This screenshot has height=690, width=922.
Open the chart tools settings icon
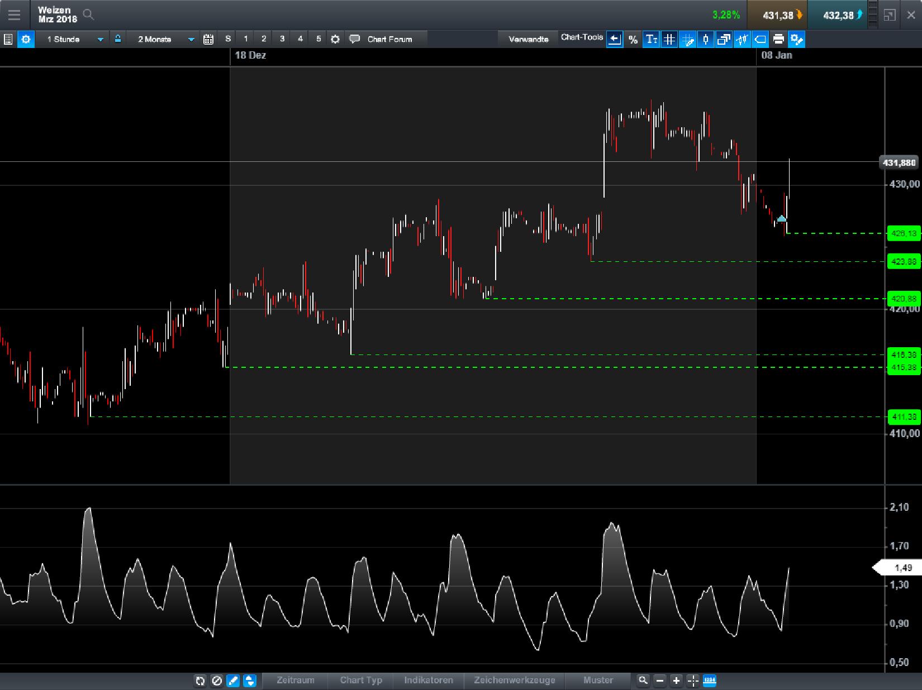(797, 39)
